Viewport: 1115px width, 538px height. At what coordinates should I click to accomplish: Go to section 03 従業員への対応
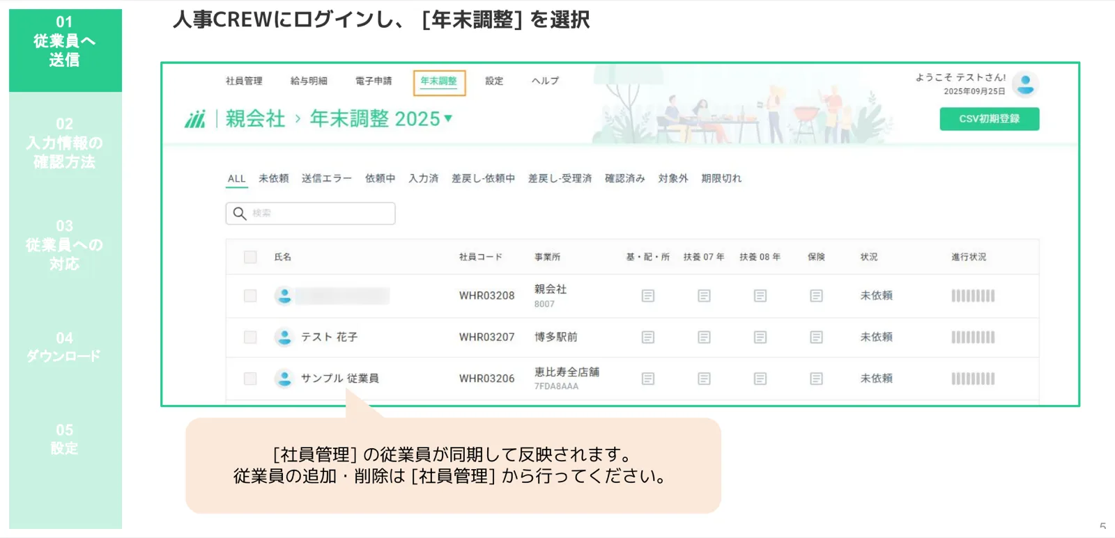65,245
